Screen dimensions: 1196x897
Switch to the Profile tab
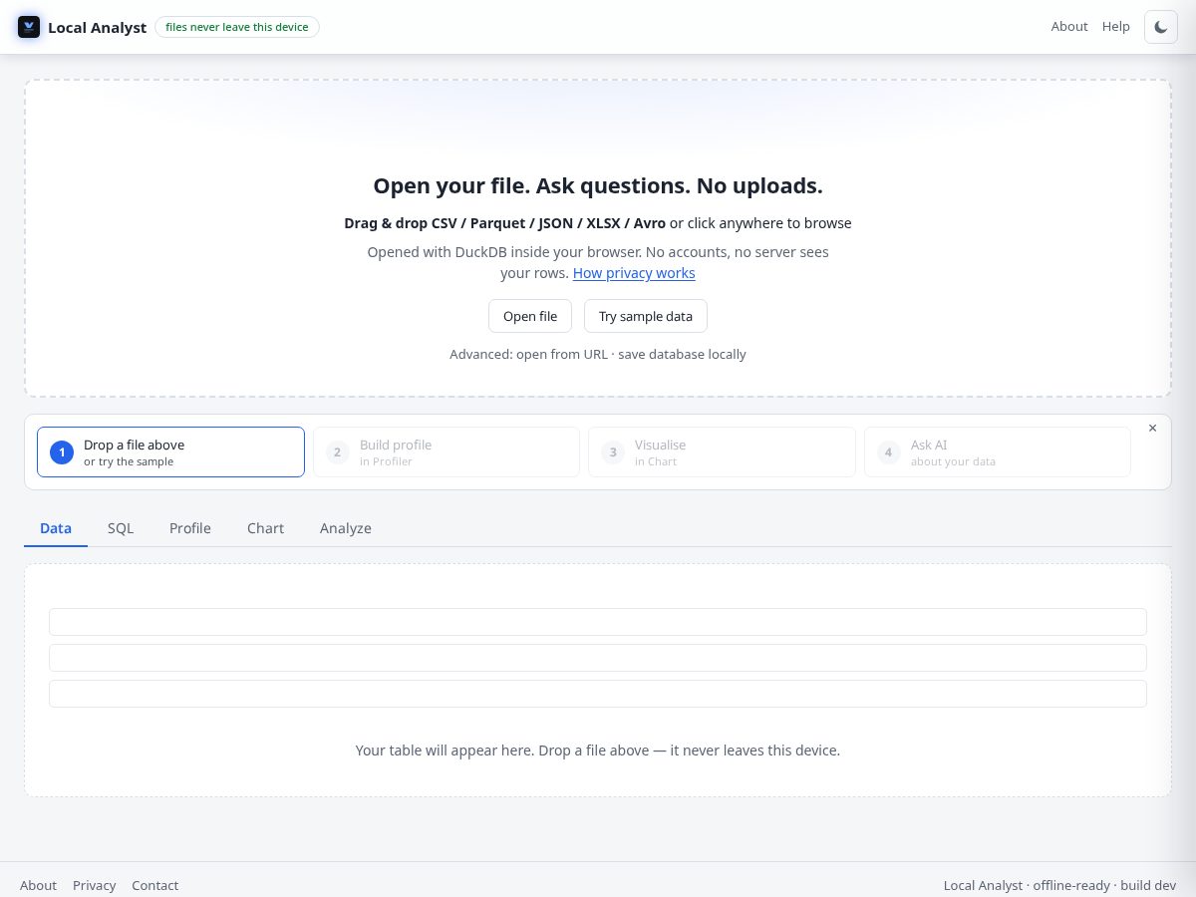pyautogui.click(x=190, y=528)
